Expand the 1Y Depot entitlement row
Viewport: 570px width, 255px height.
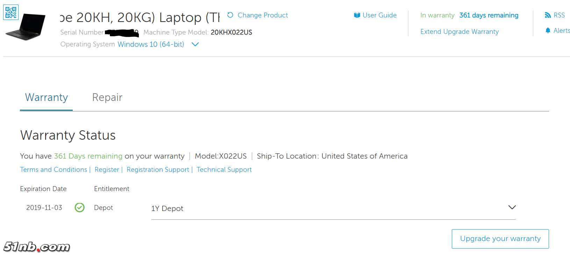(x=512, y=207)
